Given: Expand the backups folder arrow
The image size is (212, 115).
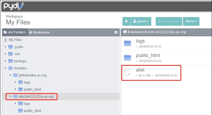Looking at the screenshot, I should (5, 61).
